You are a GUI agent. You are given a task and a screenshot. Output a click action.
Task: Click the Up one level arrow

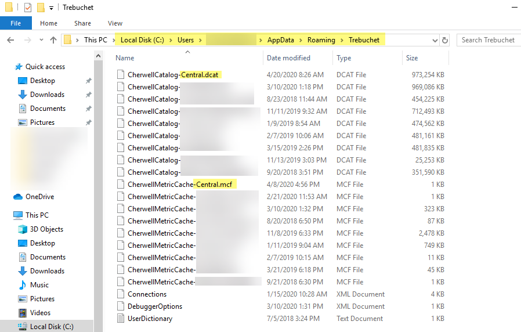tap(53, 40)
